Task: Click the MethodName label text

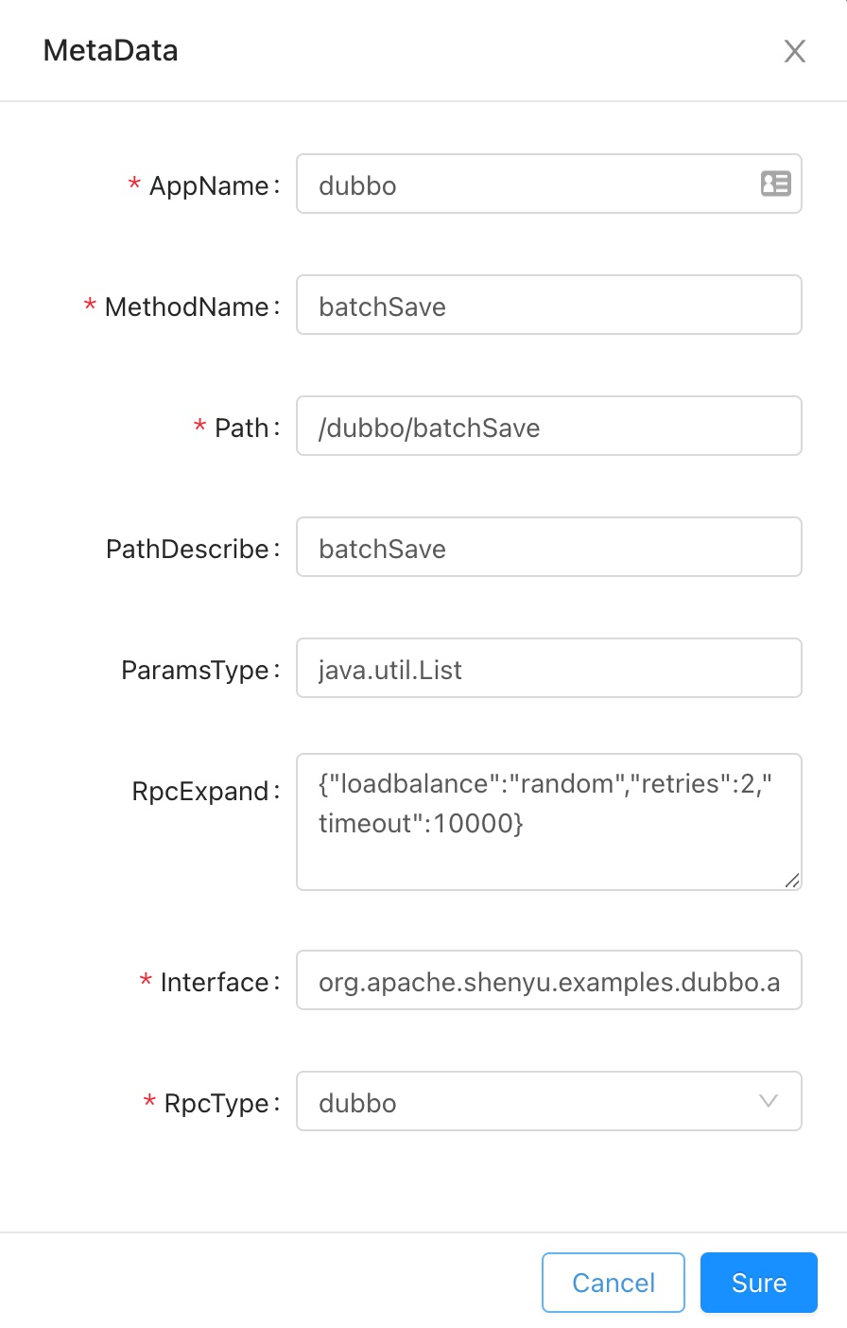Action: tap(187, 306)
